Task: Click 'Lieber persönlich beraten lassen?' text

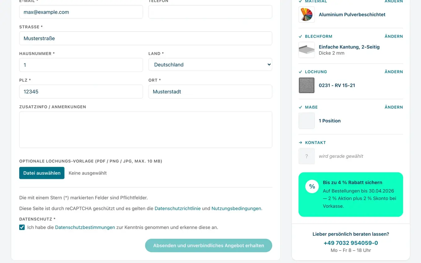Action: tap(351, 234)
